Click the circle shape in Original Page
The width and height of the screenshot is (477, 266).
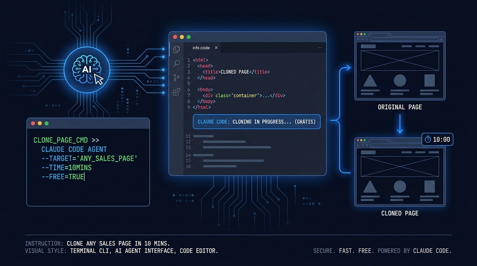pos(400,80)
